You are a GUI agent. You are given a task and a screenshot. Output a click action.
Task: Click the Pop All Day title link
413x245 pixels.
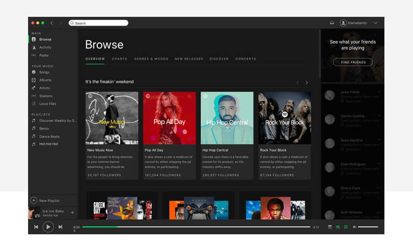(x=154, y=150)
